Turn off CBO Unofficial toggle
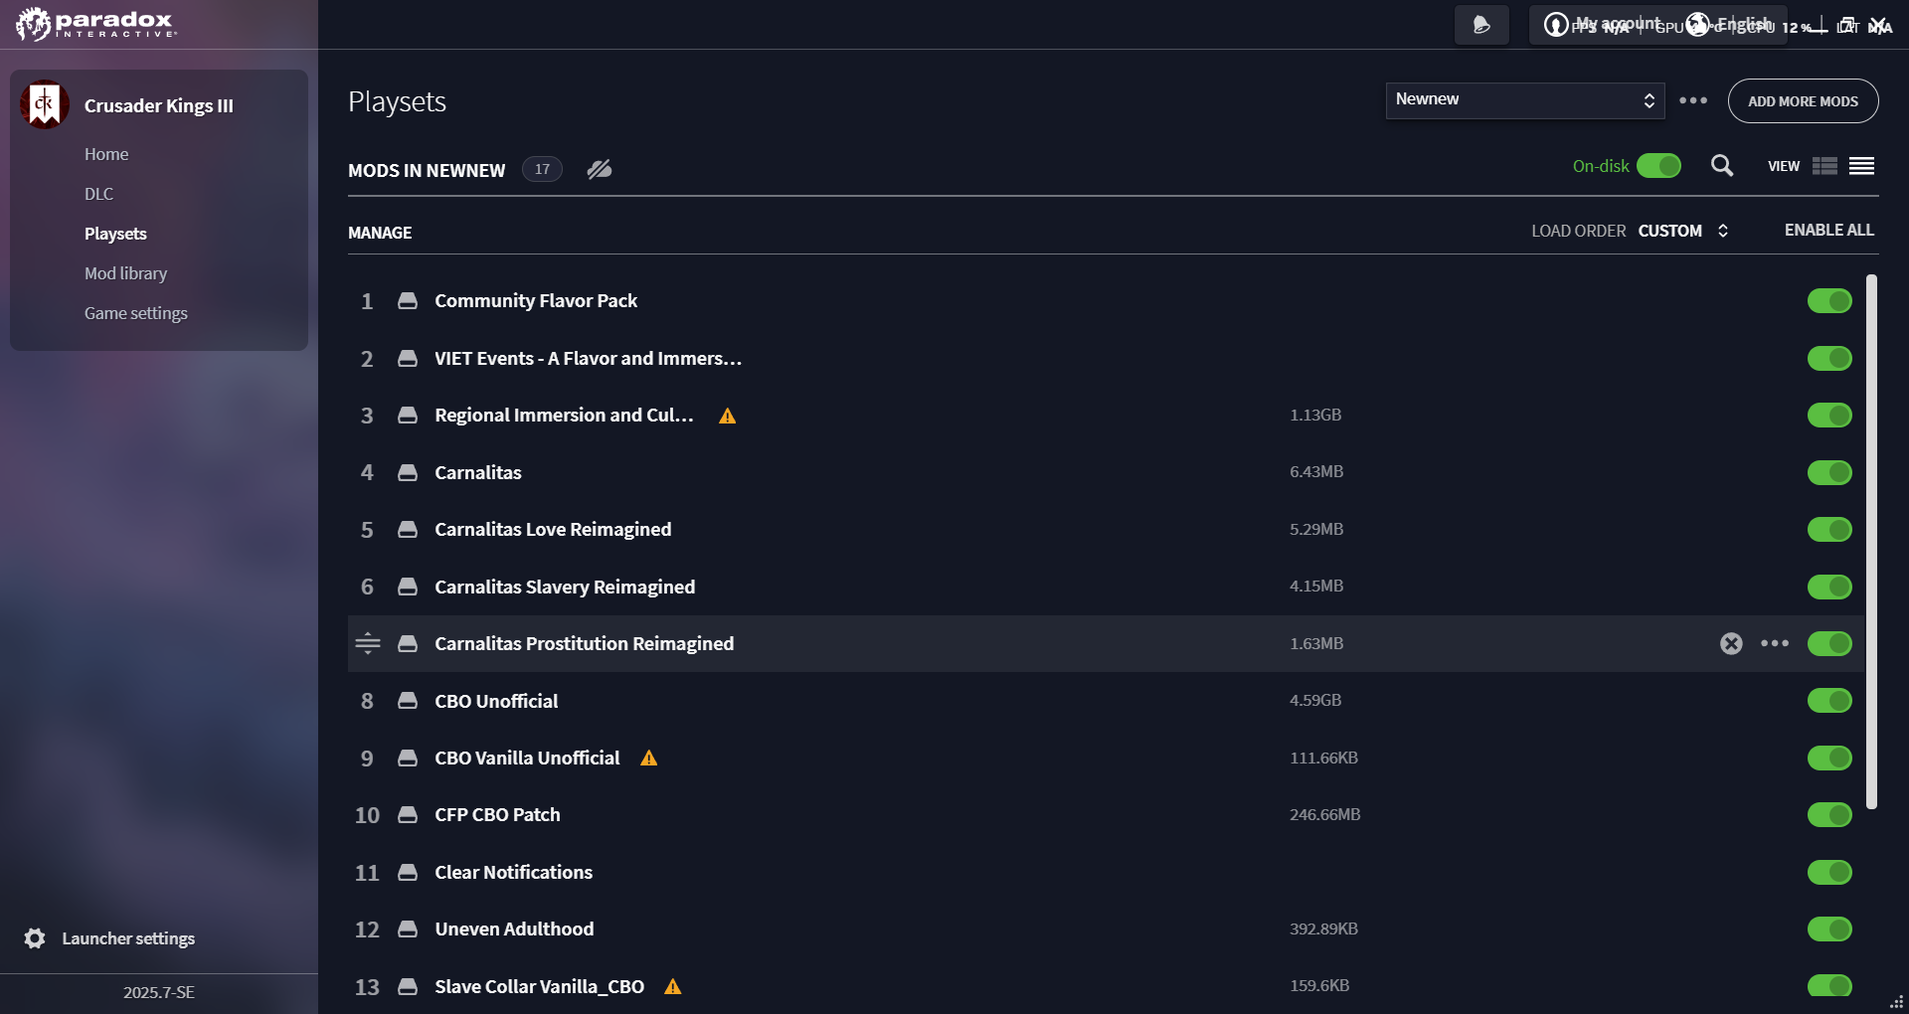 1829,701
